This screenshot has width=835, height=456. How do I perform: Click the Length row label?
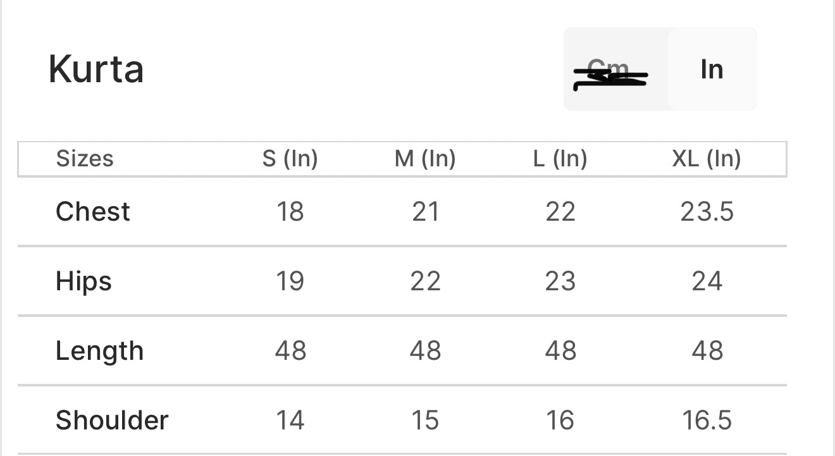tap(99, 350)
